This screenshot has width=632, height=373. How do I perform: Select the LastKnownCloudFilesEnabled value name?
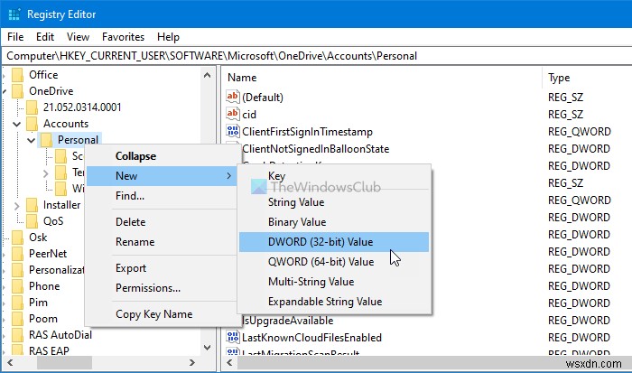click(311, 338)
